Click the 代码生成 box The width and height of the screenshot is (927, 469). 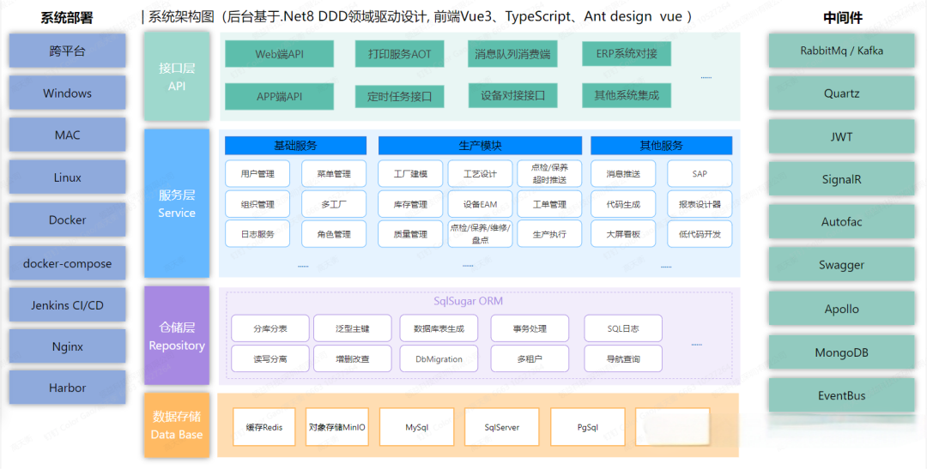[x=623, y=204]
